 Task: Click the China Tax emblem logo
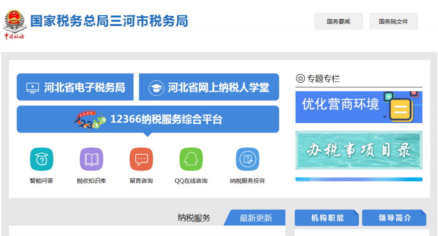14,24
